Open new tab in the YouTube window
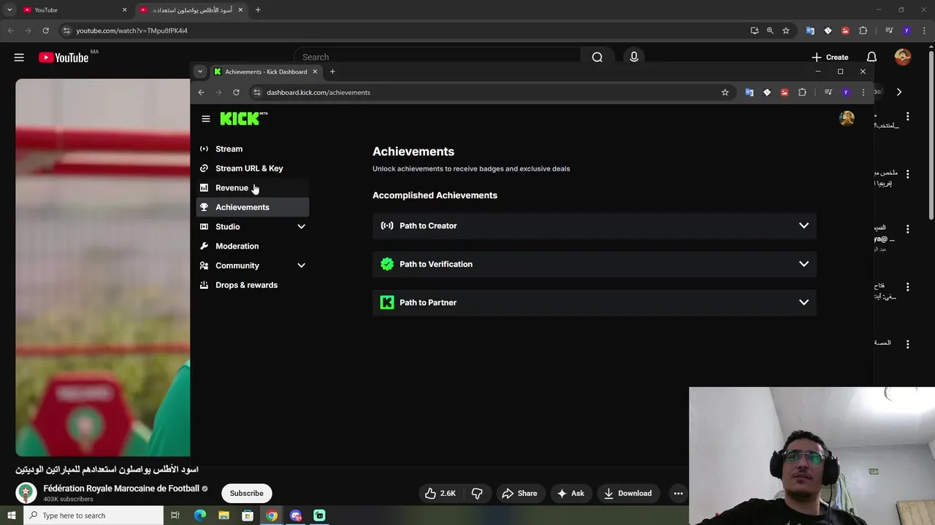This screenshot has width=935, height=525. click(258, 10)
